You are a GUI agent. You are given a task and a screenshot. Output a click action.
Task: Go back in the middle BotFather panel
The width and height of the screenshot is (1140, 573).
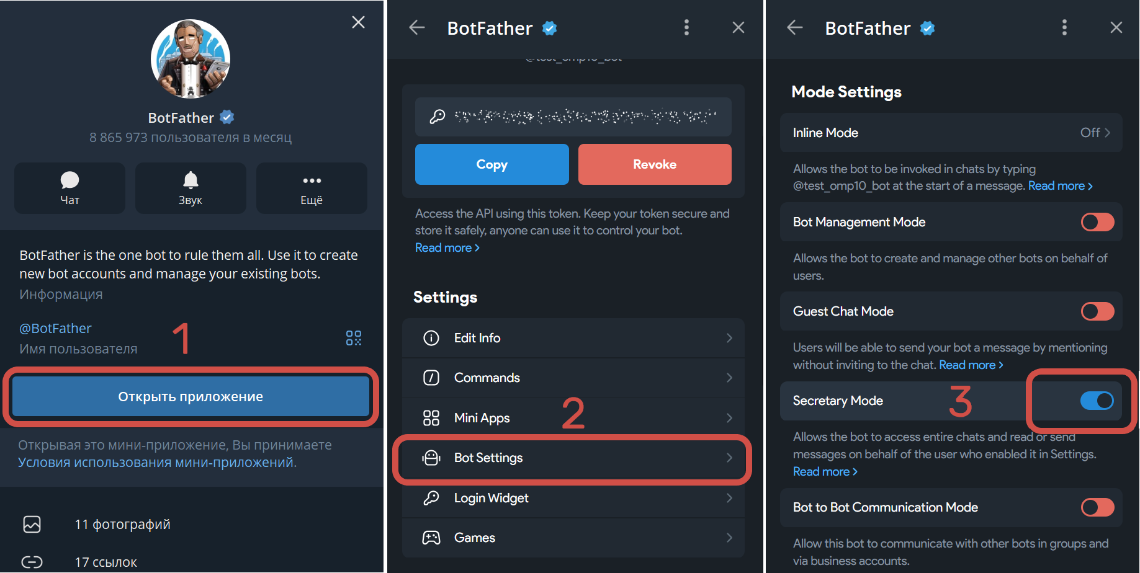tap(417, 27)
